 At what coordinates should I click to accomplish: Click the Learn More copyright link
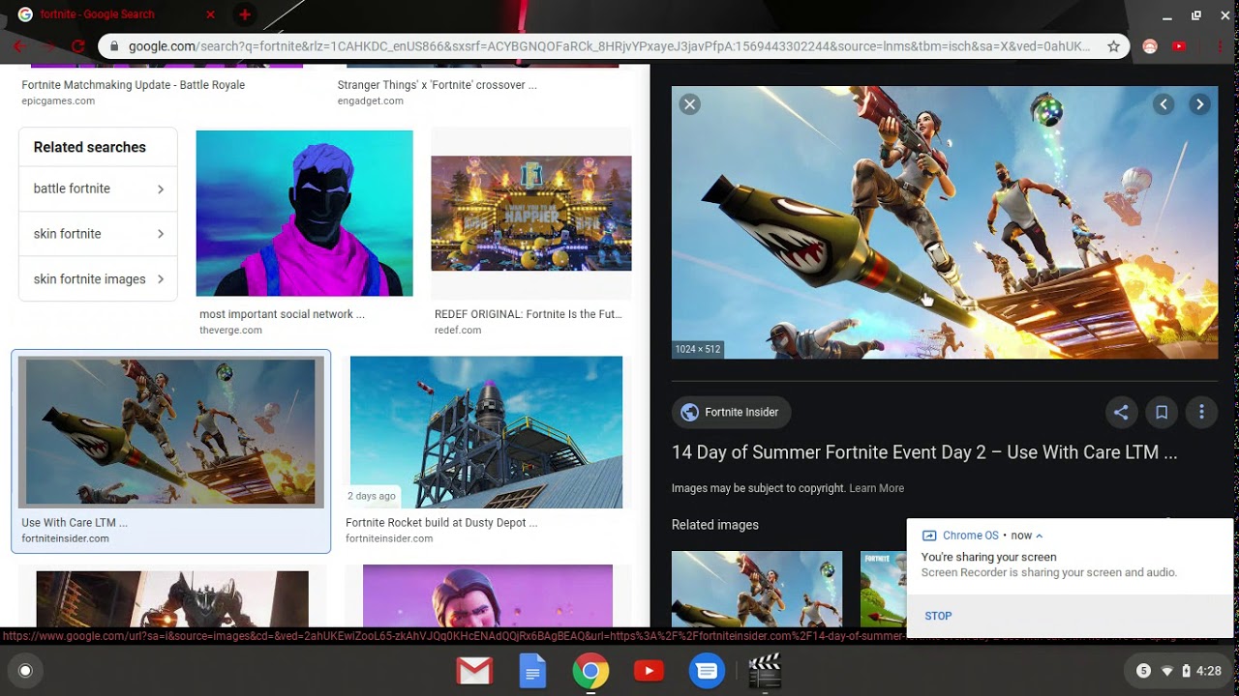coord(876,488)
